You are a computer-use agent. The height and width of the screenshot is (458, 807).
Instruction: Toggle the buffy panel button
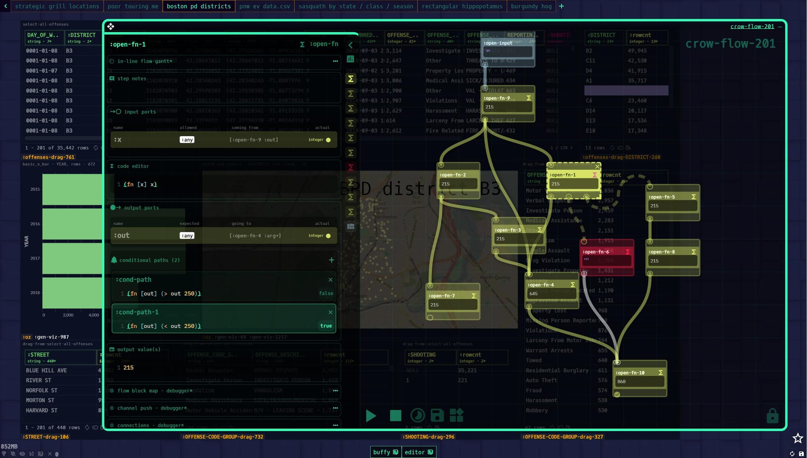pos(385,452)
